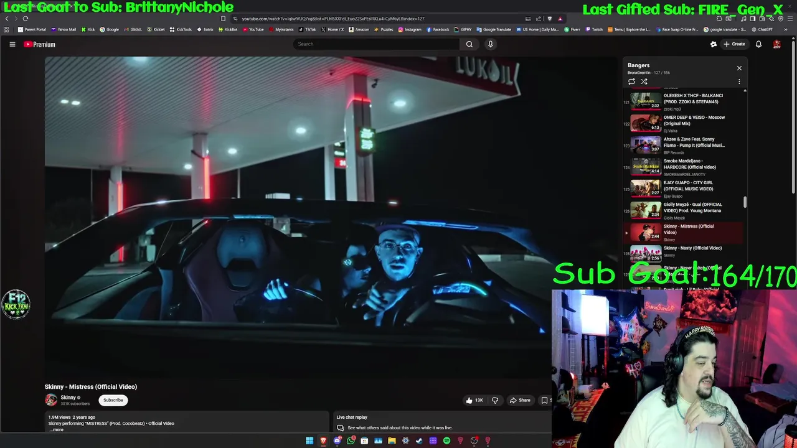Image resolution: width=797 pixels, height=448 pixels.
Task: Show more bookmarks overflow chevron
Action: point(785,29)
